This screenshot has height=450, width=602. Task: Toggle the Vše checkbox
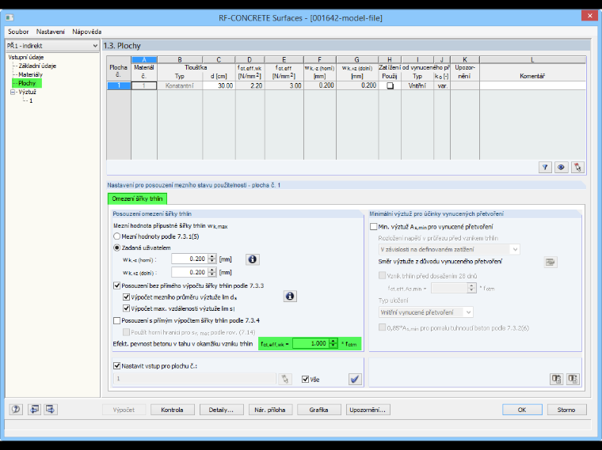[305, 380]
